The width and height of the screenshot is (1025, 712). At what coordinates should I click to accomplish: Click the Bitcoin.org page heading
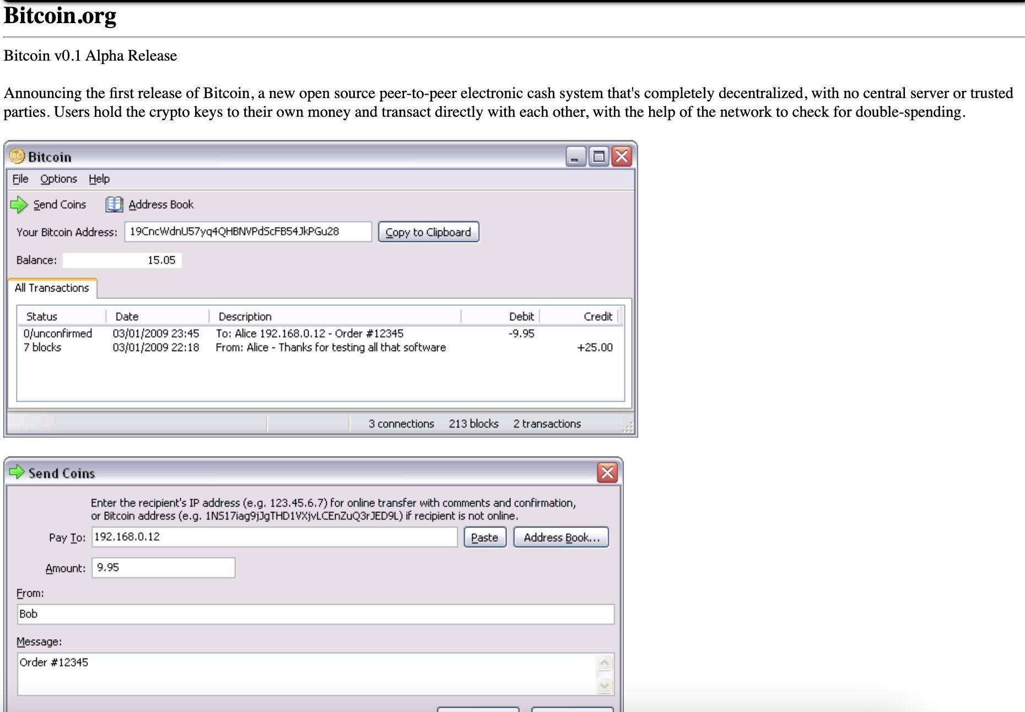pos(60,16)
